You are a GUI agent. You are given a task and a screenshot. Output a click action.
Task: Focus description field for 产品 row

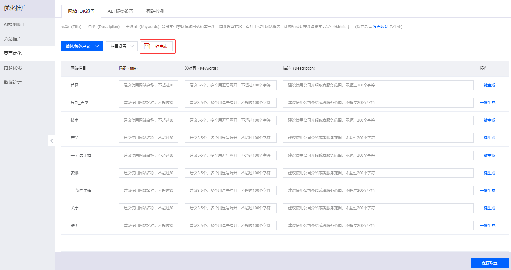click(x=378, y=138)
